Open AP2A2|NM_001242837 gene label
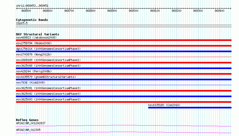239x136 pixels. 31,123
